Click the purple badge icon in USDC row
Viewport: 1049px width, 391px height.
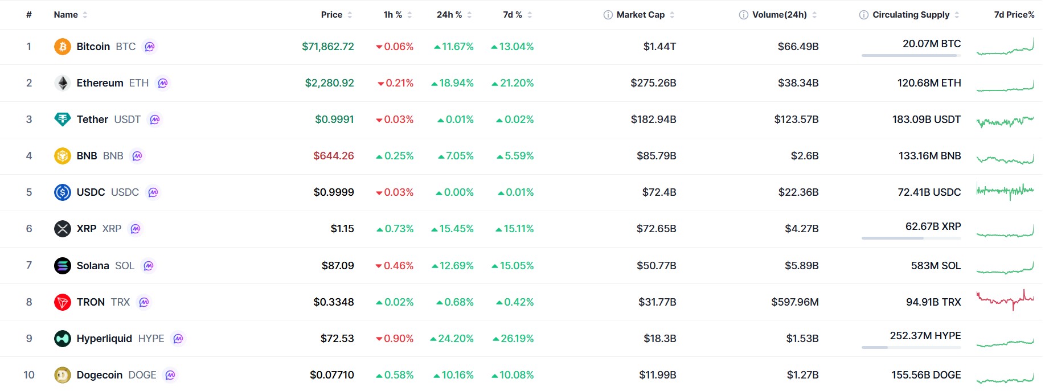point(153,192)
